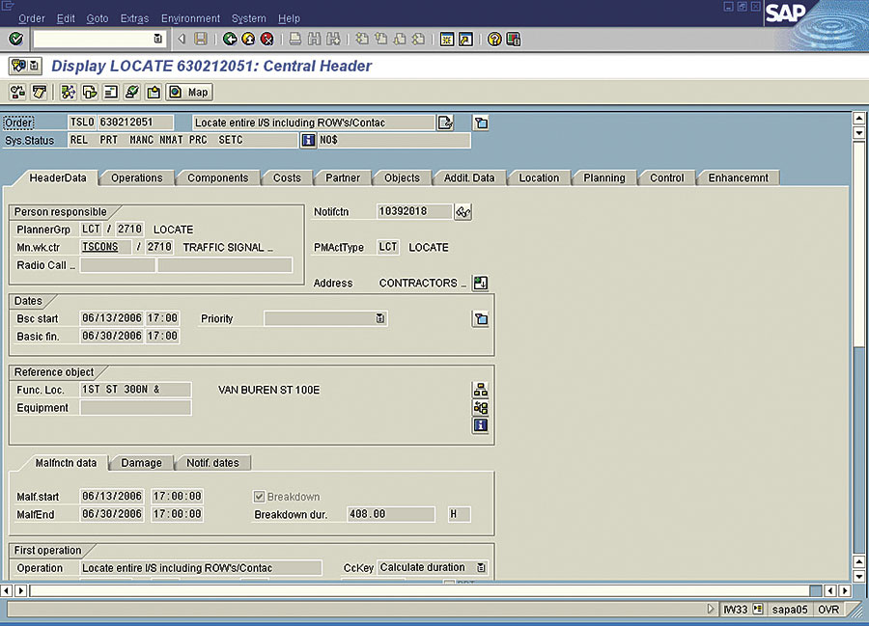The height and width of the screenshot is (626, 869).
Task: Open the Environment menu
Action: (190, 18)
